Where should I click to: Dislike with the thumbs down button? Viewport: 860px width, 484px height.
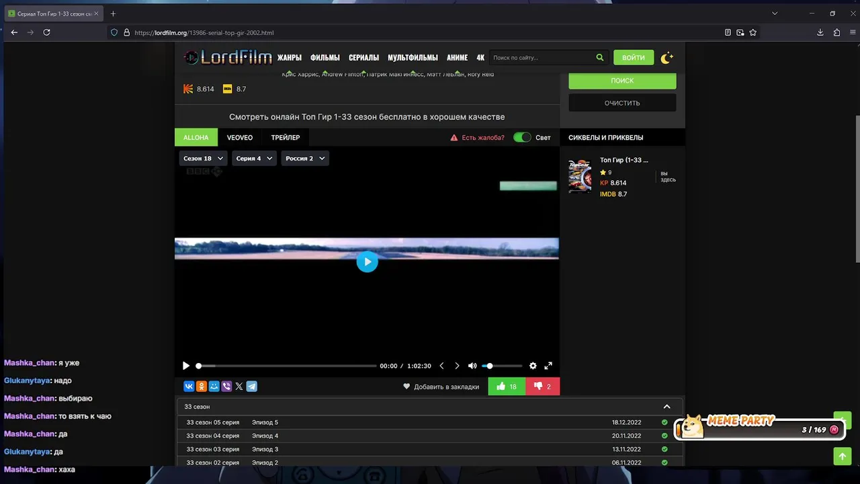tap(542, 387)
